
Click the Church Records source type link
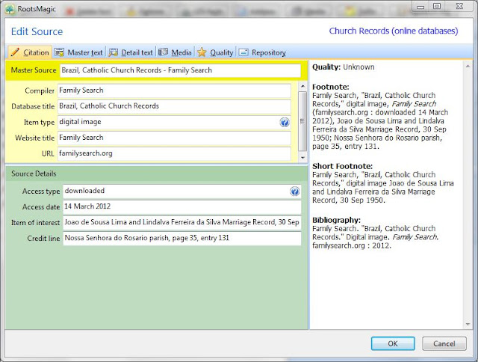[394, 31]
